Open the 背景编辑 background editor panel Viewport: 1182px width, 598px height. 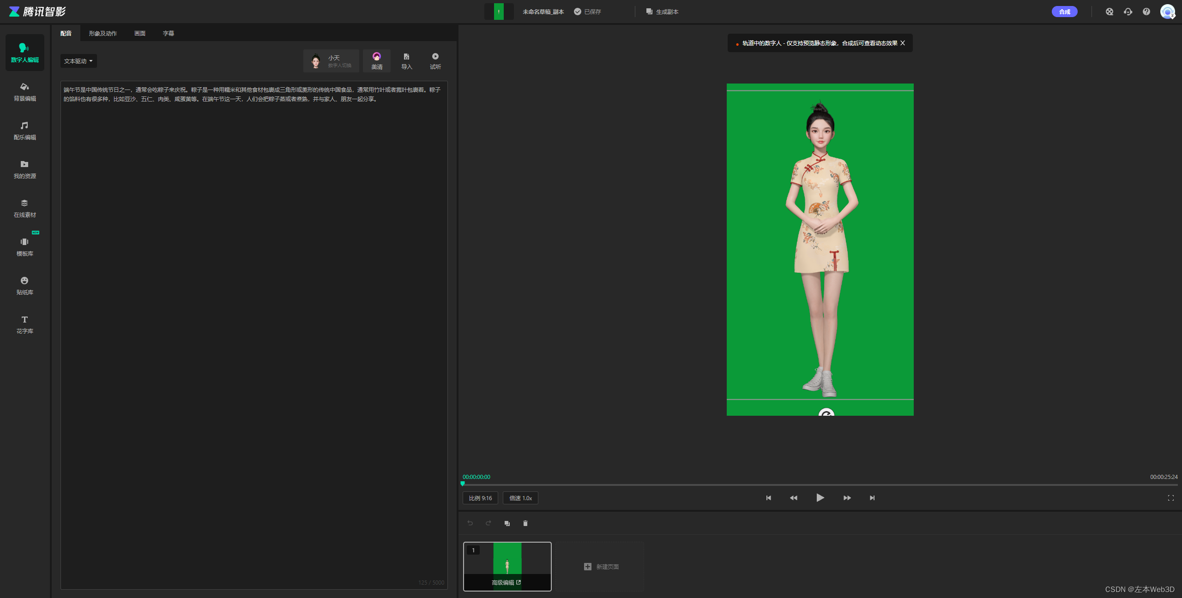[24, 92]
